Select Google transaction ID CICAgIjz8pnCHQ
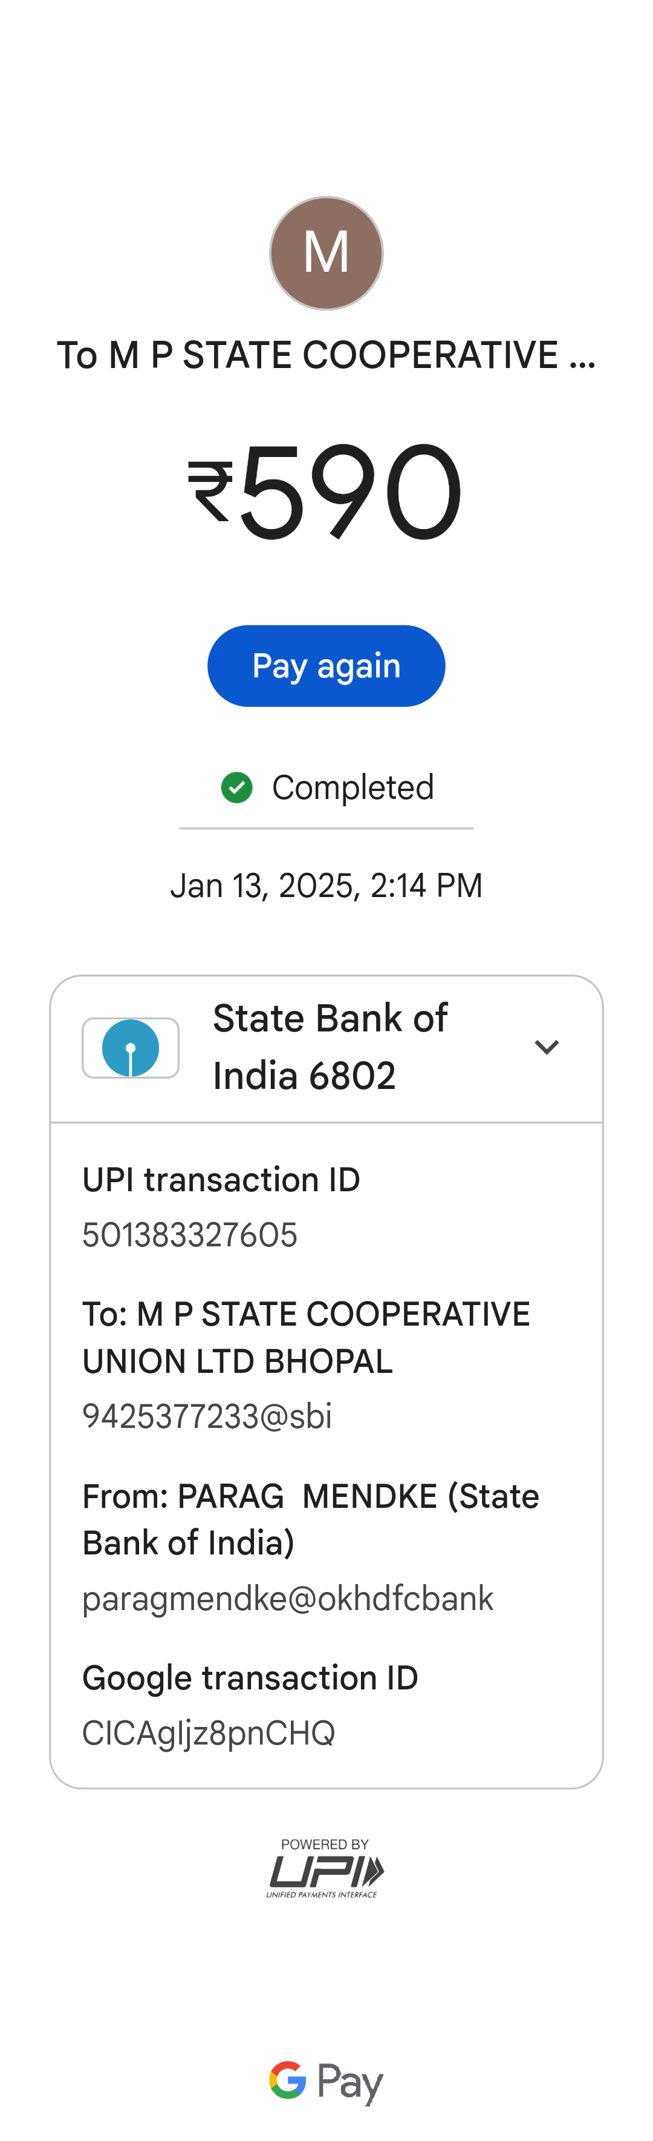Screen dimensions: 653x2141 pos(208,1733)
